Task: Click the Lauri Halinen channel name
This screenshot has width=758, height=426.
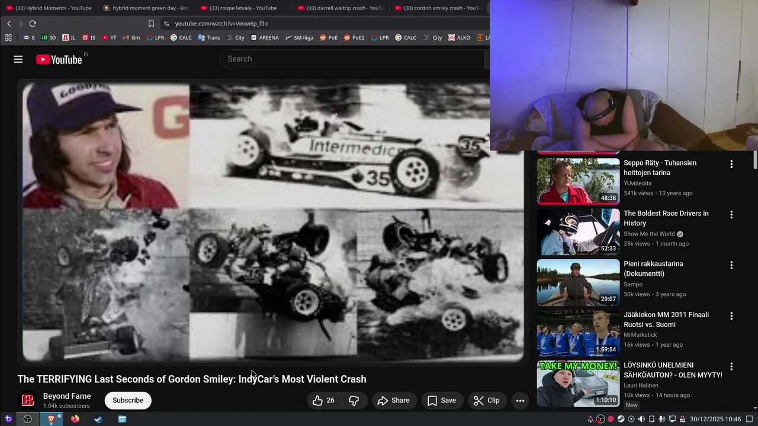Action: pyautogui.click(x=642, y=385)
